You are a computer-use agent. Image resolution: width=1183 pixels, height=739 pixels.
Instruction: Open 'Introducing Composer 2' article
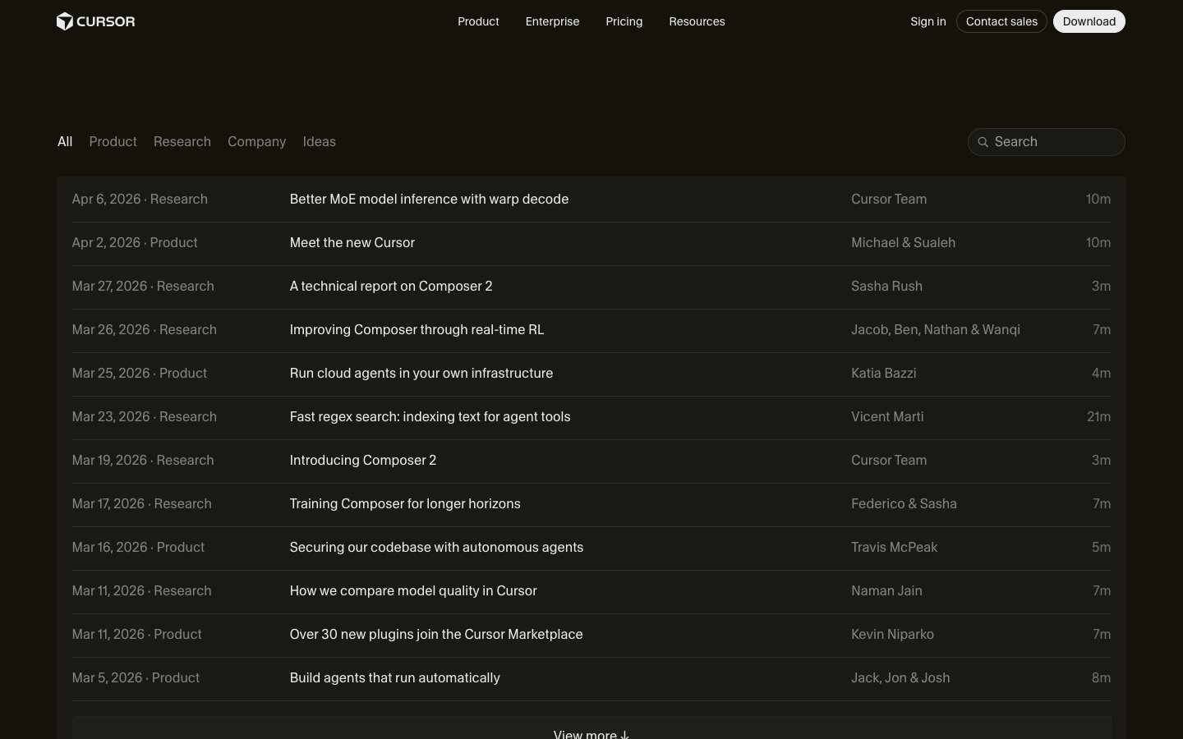click(362, 461)
